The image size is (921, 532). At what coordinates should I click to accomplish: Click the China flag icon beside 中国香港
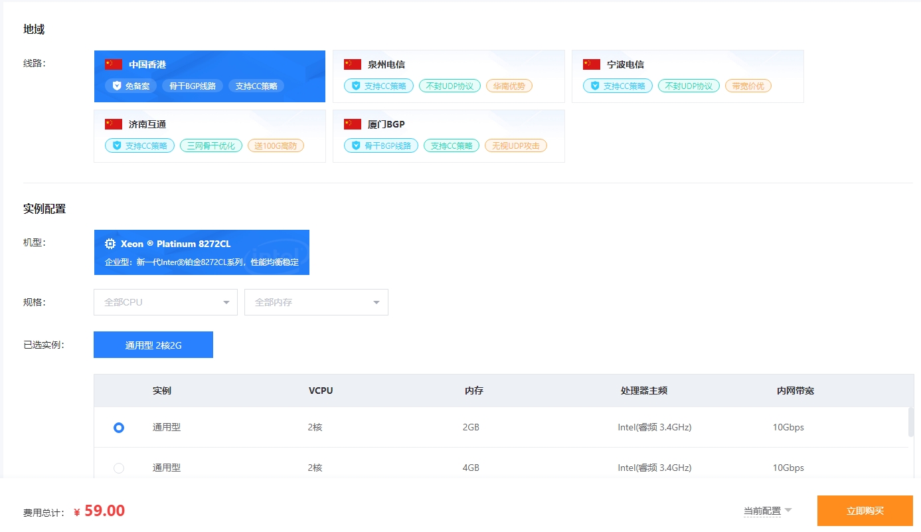click(x=114, y=64)
